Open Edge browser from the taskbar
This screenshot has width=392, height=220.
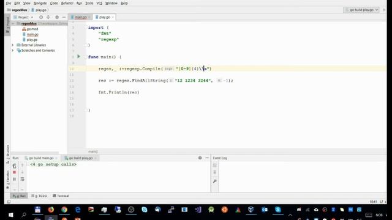pos(78,210)
